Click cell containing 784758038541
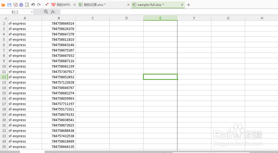This screenshot has width=278, height=153. point(59,120)
